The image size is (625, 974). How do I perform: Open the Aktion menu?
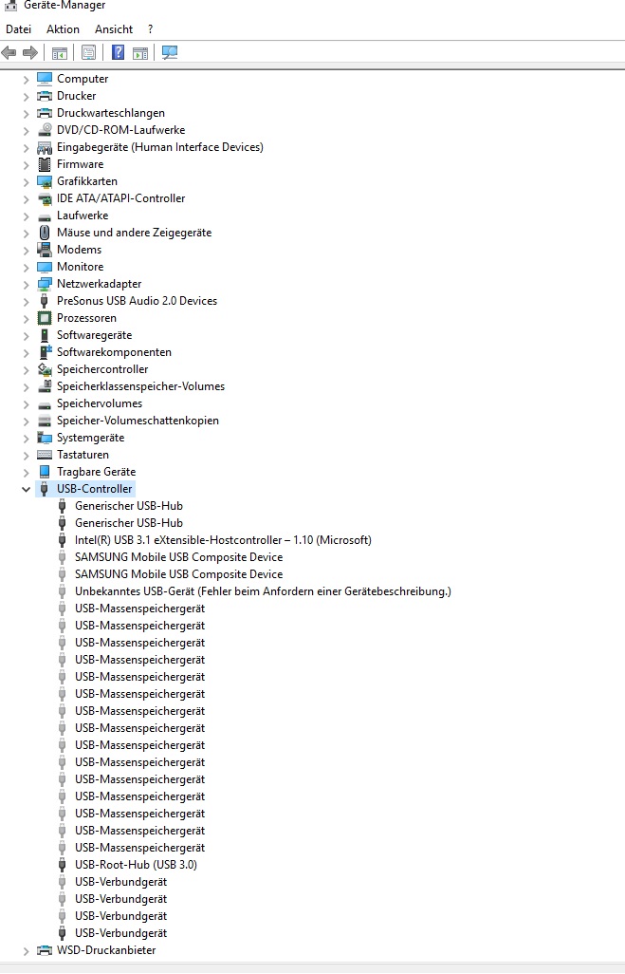(x=63, y=29)
